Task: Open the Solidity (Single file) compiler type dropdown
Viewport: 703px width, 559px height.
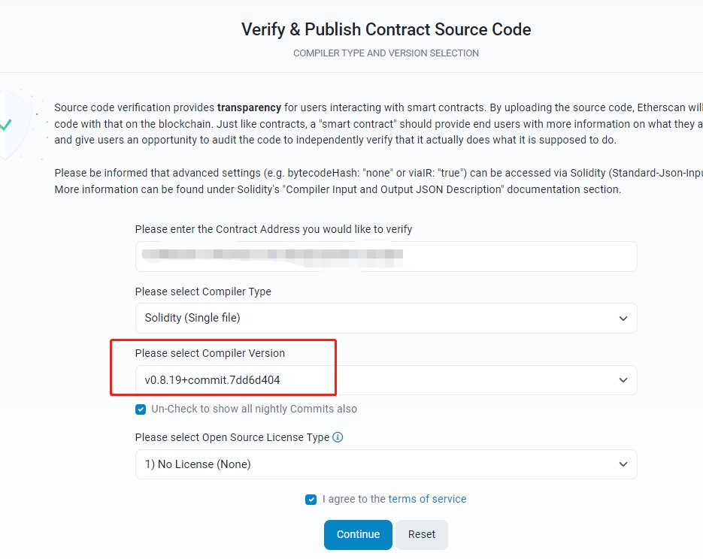Action: pyautogui.click(x=386, y=318)
